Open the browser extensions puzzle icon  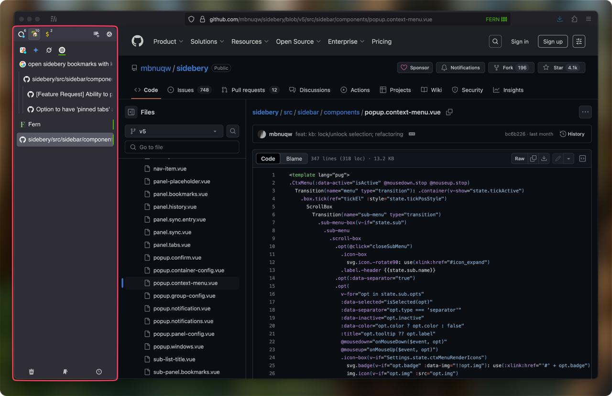tap(574, 19)
